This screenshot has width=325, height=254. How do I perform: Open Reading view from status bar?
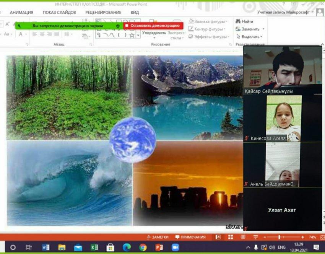(242, 237)
